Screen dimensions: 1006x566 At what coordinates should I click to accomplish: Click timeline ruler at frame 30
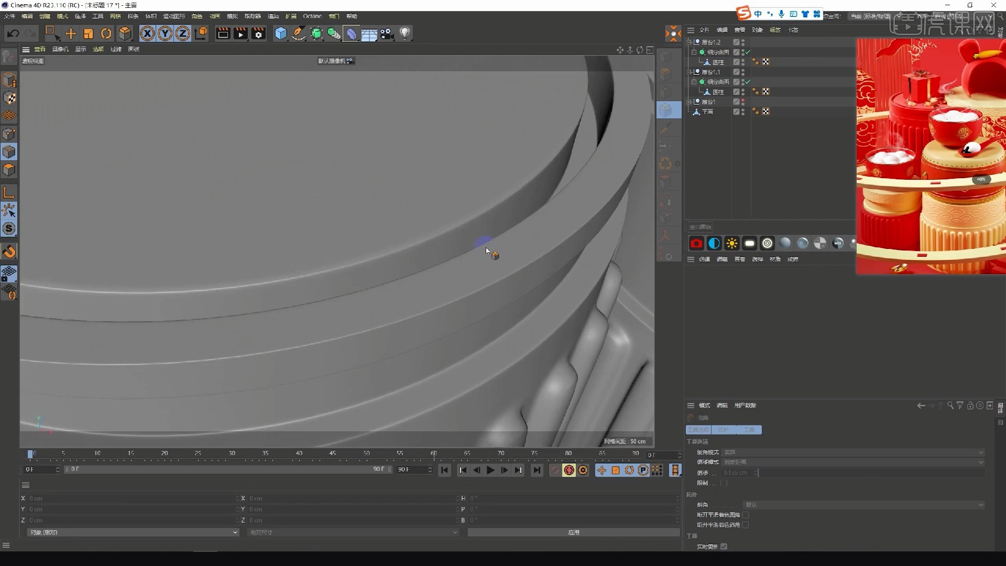[x=232, y=454]
